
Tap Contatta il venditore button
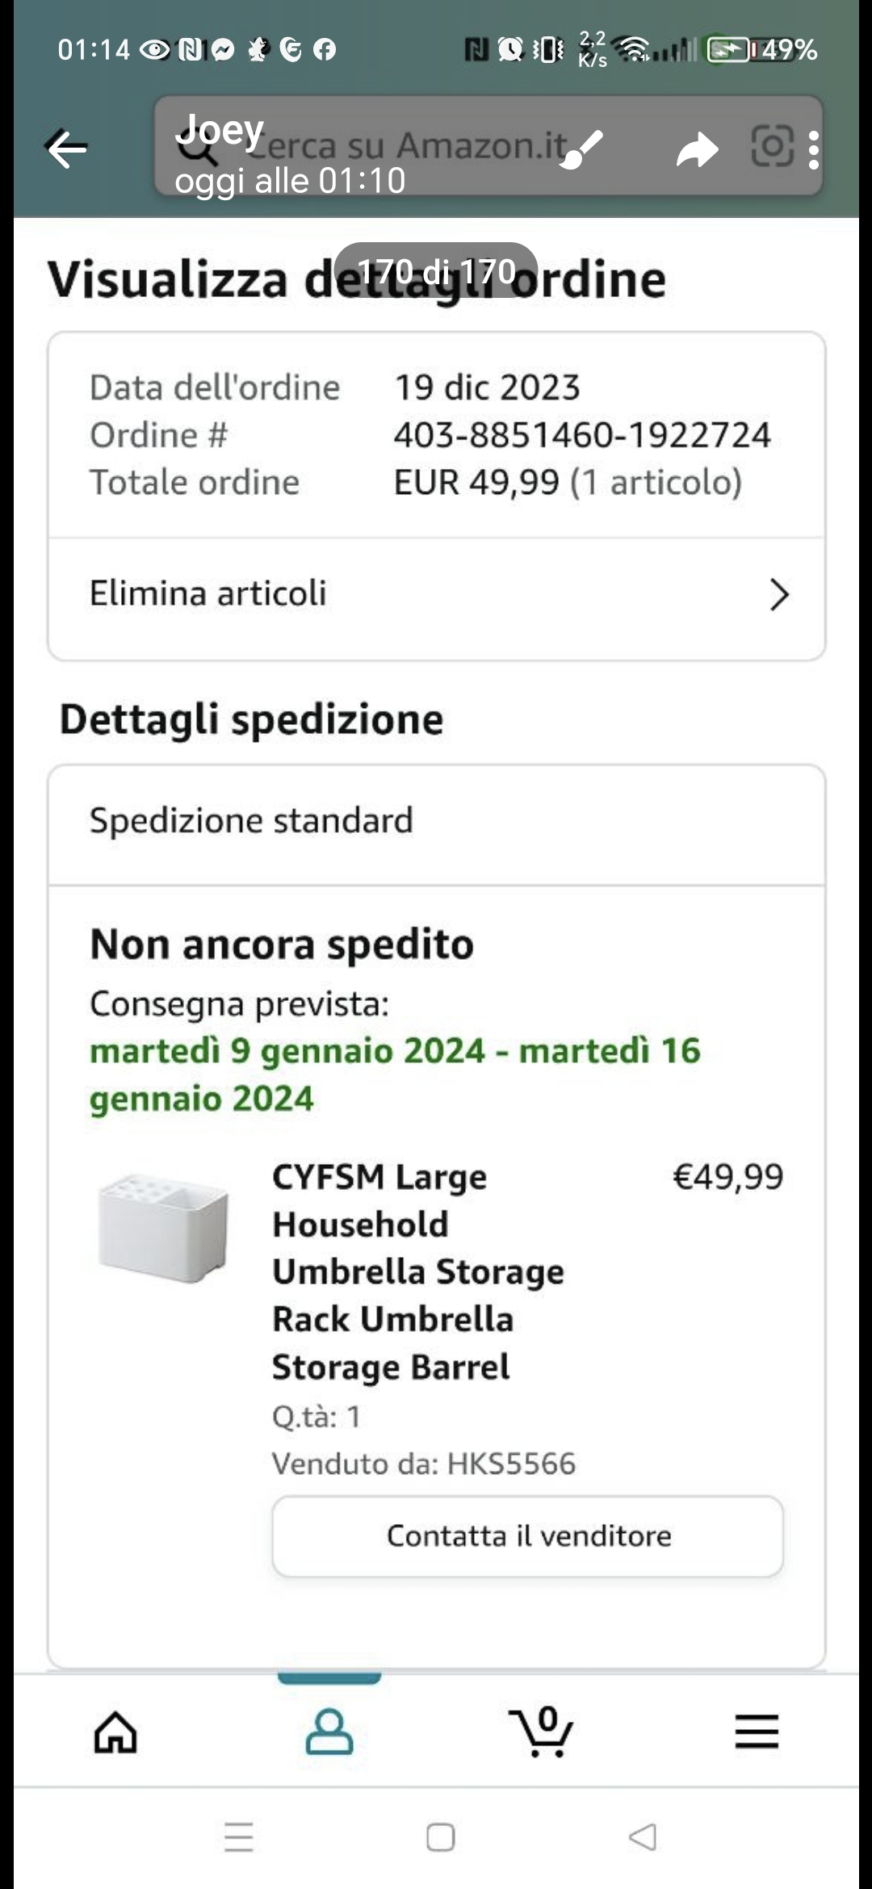click(528, 1536)
